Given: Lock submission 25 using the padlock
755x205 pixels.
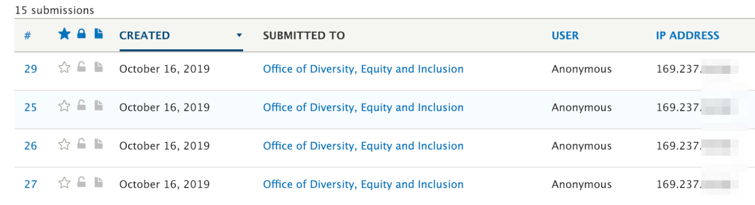Looking at the screenshot, I should (x=81, y=106).
